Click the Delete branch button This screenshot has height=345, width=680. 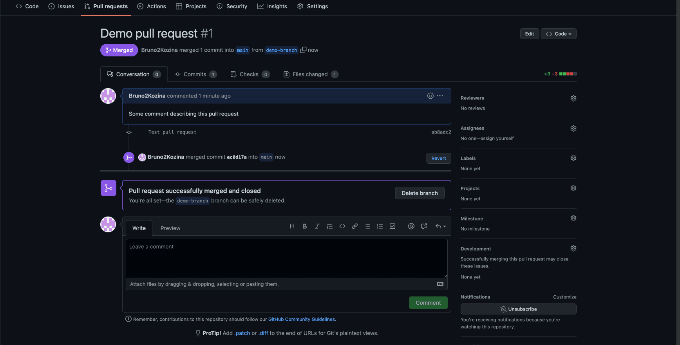pyautogui.click(x=420, y=193)
